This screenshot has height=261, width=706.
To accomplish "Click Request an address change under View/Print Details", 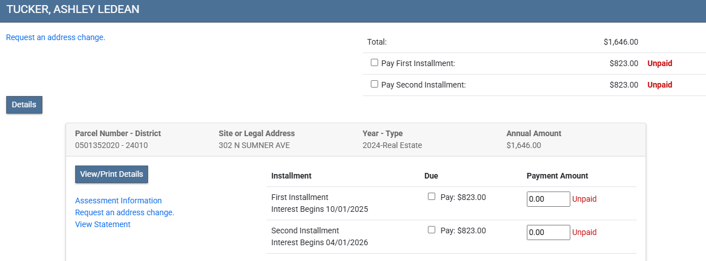I will [x=124, y=212].
